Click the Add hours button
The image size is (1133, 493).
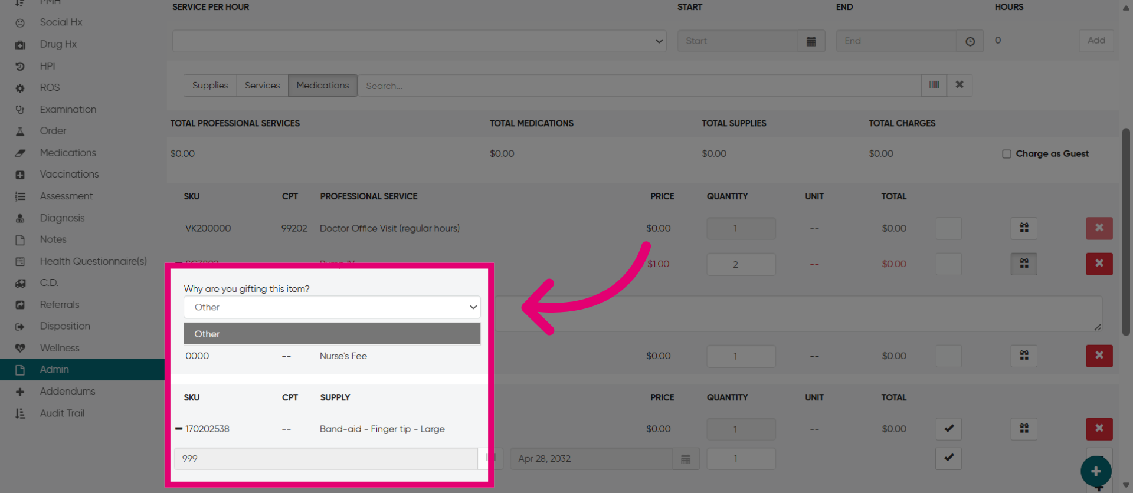pos(1096,41)
